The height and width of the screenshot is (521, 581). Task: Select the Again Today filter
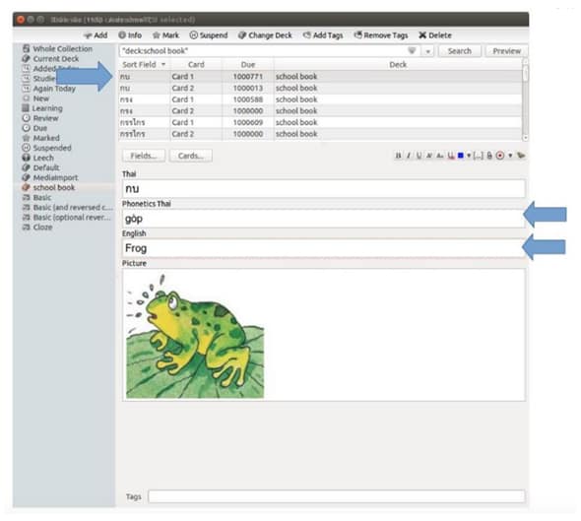point(49,89)
